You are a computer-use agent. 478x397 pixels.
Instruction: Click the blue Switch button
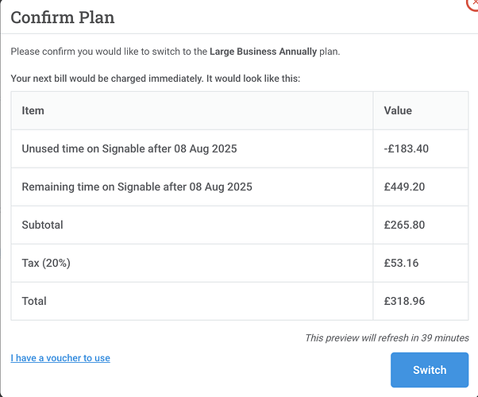tap(430, 370)
